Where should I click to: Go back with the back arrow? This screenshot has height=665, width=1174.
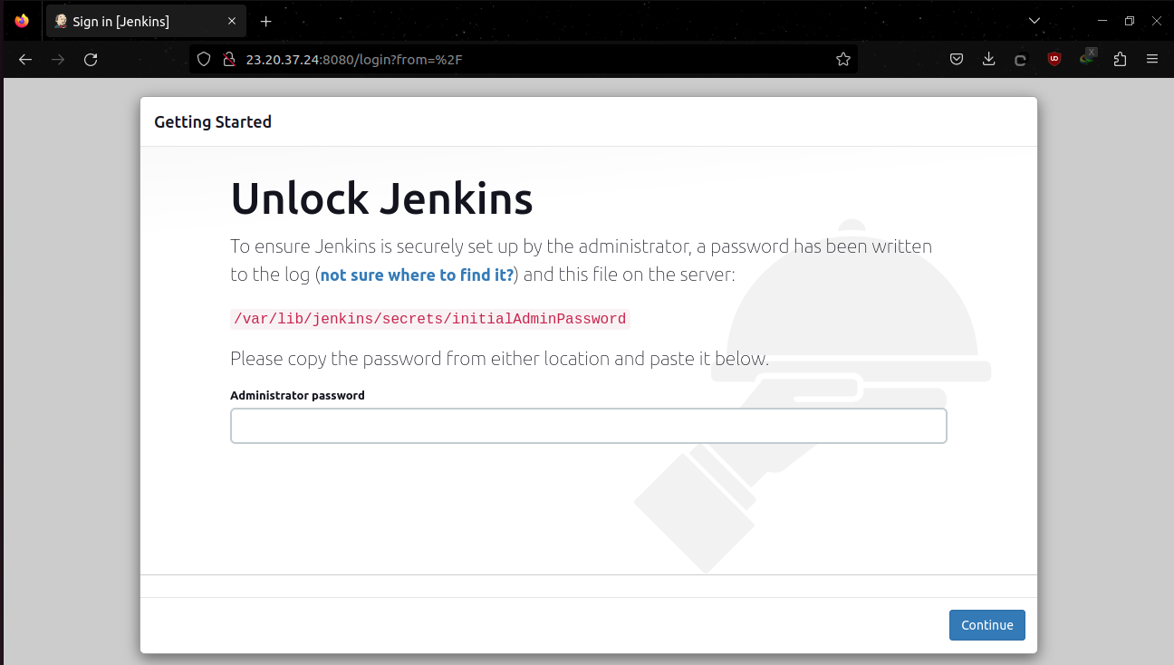tap(25, 59)
